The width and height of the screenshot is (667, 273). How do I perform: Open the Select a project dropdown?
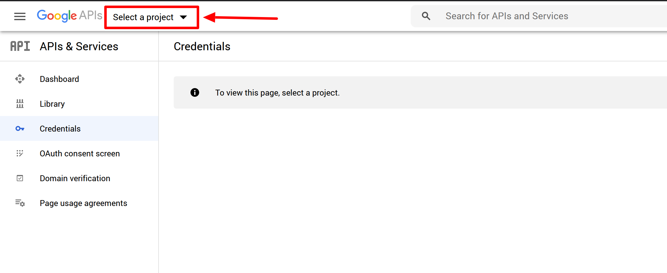coord(143,17)
